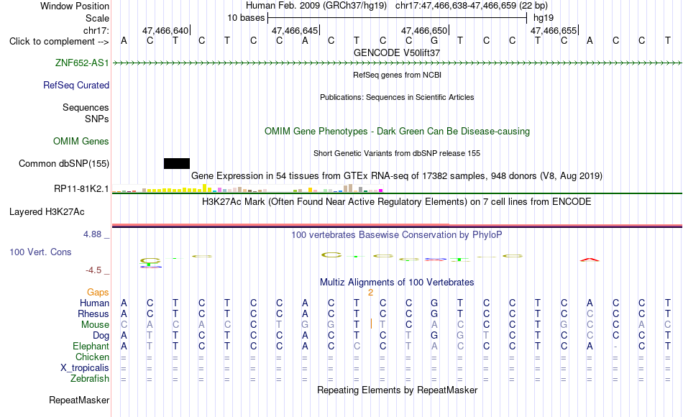
Task: Click the Sequences track label
Action: point(86,107)
